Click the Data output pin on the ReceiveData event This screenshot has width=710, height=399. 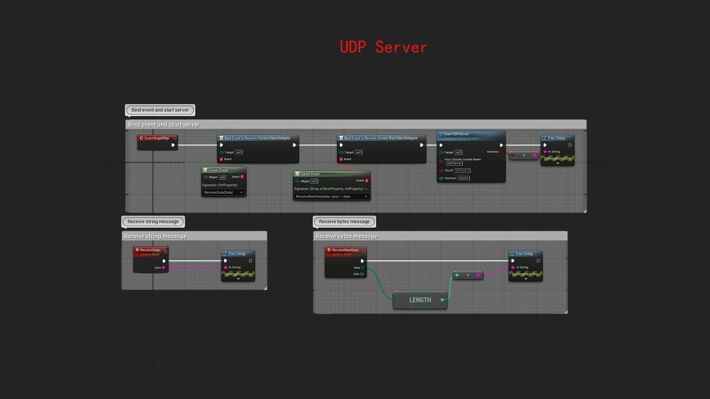(x=164, y=268)
